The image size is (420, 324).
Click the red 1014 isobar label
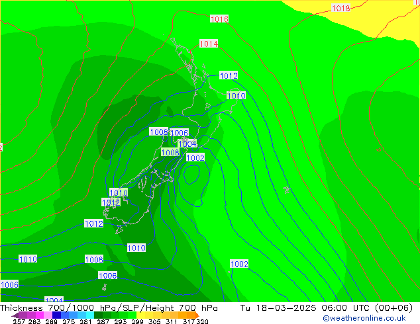tap(209, 44)
